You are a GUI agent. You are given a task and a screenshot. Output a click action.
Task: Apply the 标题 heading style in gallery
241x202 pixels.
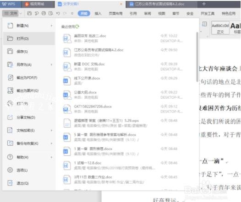(x=236, y=28)
